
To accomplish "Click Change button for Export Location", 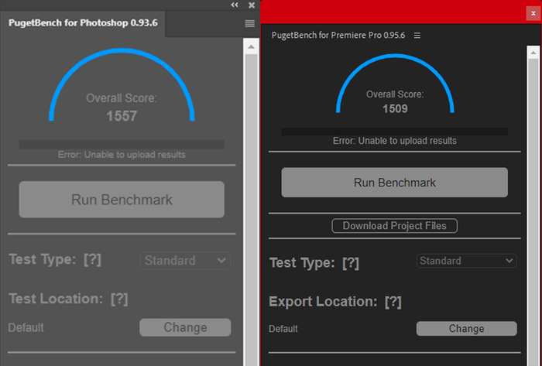I will [467, 328].
